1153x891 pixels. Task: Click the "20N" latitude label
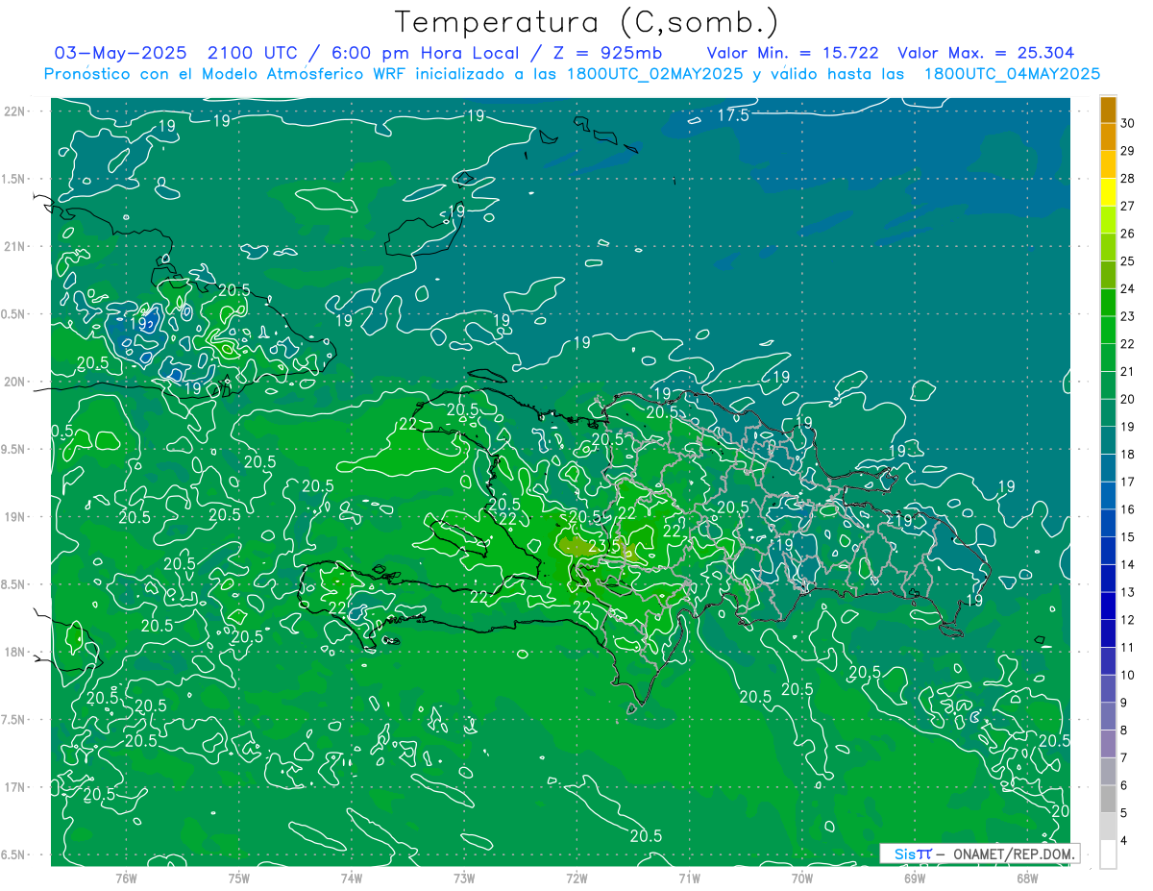coord(15,382)
